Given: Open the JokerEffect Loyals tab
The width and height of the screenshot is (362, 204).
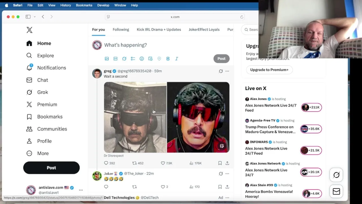Looking at the screenshot, I should 204,29.
